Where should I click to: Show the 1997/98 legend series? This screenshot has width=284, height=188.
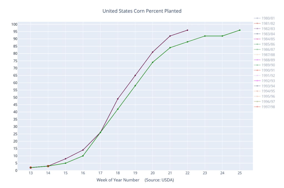point(264,107)
